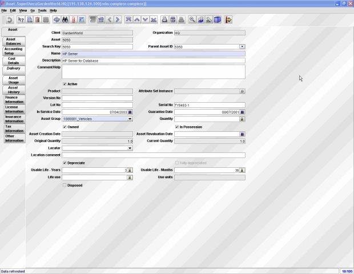Expand the Locator dropdown
This screenshot has width=354, height=274.
tap(130, 148)
